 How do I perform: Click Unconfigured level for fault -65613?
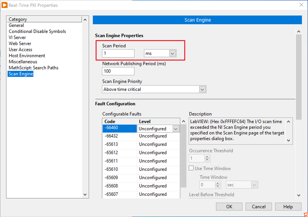(153, 144)
